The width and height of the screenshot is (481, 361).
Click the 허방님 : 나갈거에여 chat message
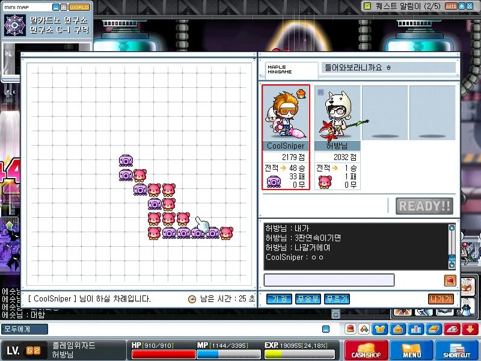pyautogui.click(x=298, y=247)
